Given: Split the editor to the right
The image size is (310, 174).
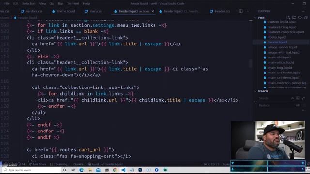Looking at the screenshot, I should (241, 11).
